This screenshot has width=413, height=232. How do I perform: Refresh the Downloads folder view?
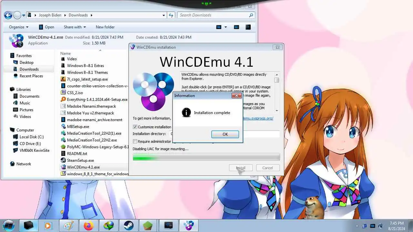coord(171,15)
